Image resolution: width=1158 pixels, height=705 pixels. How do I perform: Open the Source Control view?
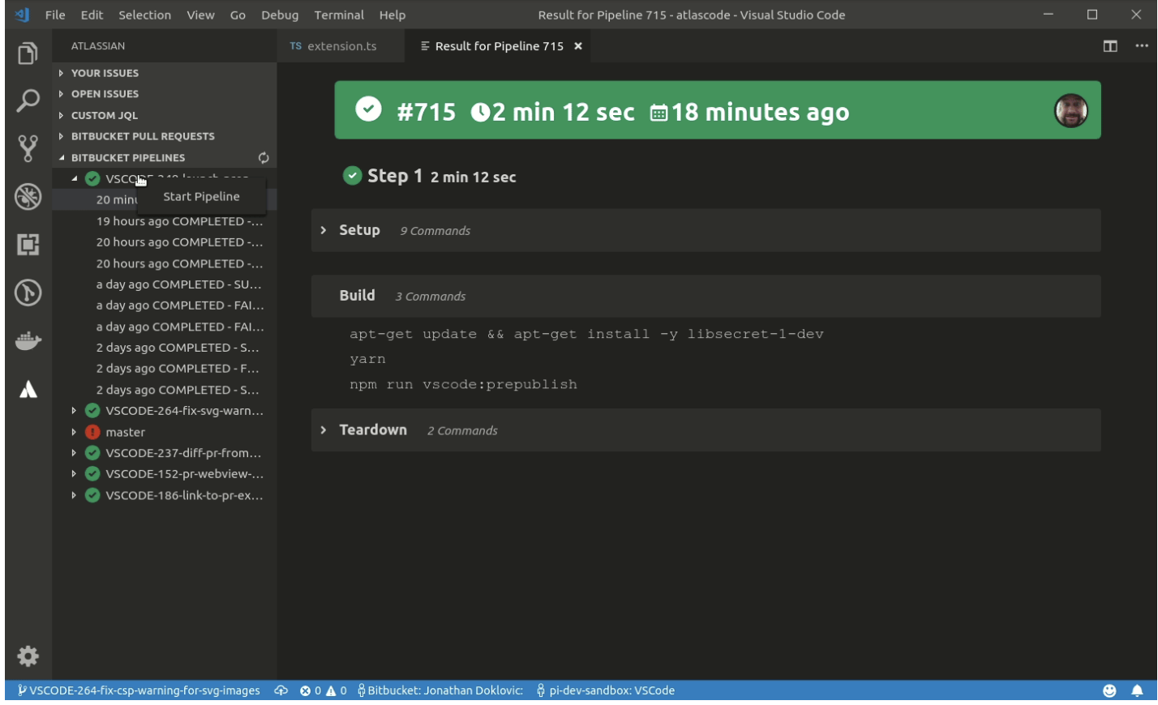[28, 148]
